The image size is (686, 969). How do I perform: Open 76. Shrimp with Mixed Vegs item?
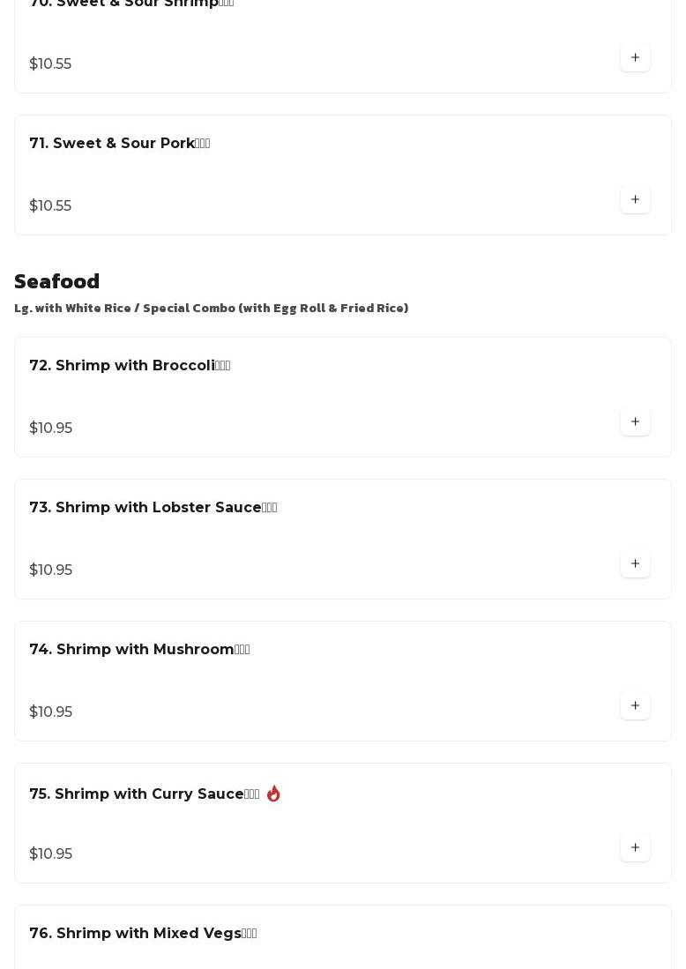point(143,934)
